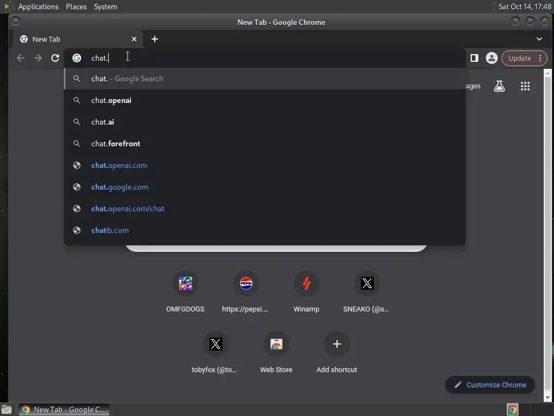554x416 pixels.
Task: Reload the page with the refresh icon
Action: pyautogui.click(x=55, y=58)
